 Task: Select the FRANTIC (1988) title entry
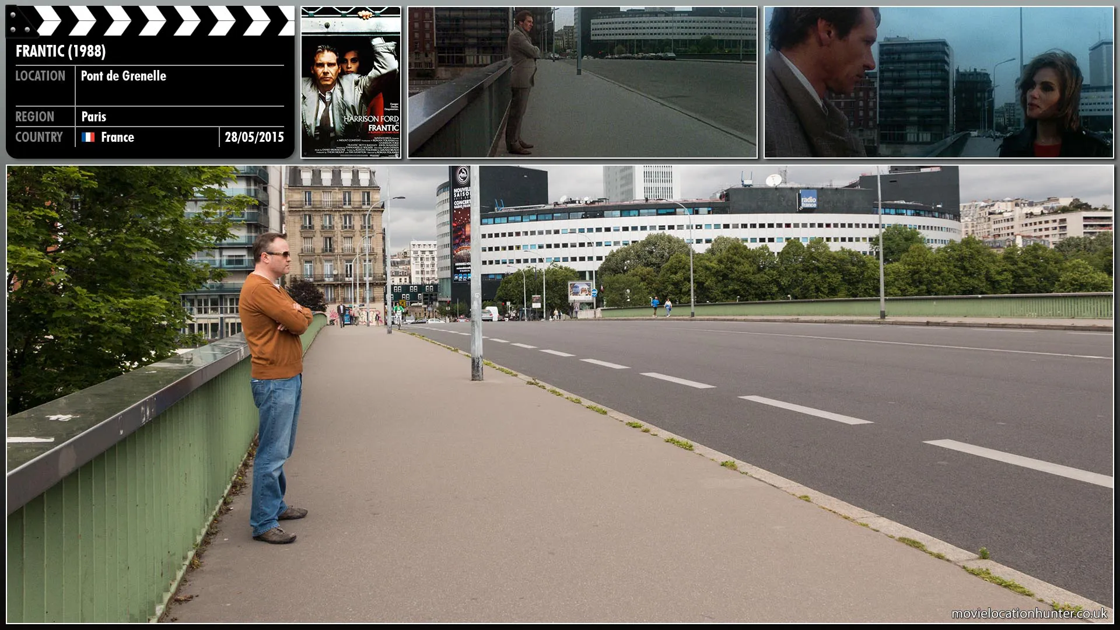[61, 51]
